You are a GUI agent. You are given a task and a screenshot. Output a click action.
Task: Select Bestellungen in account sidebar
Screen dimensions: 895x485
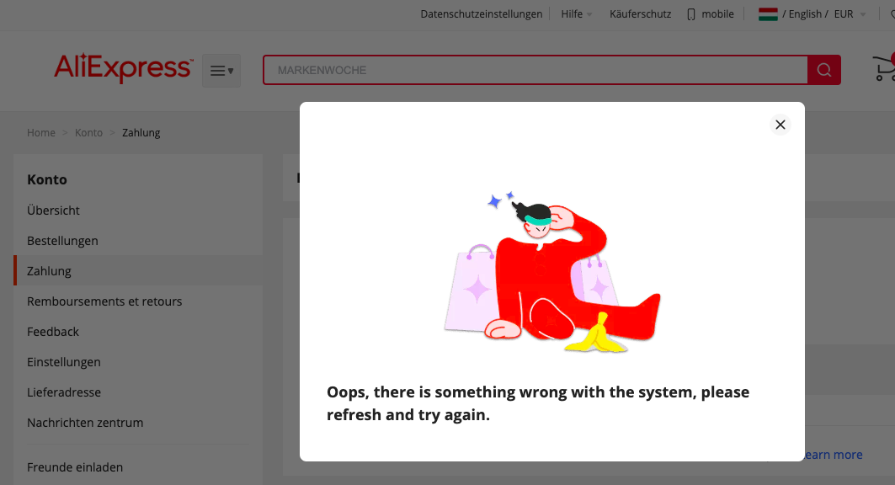(62, 241)
